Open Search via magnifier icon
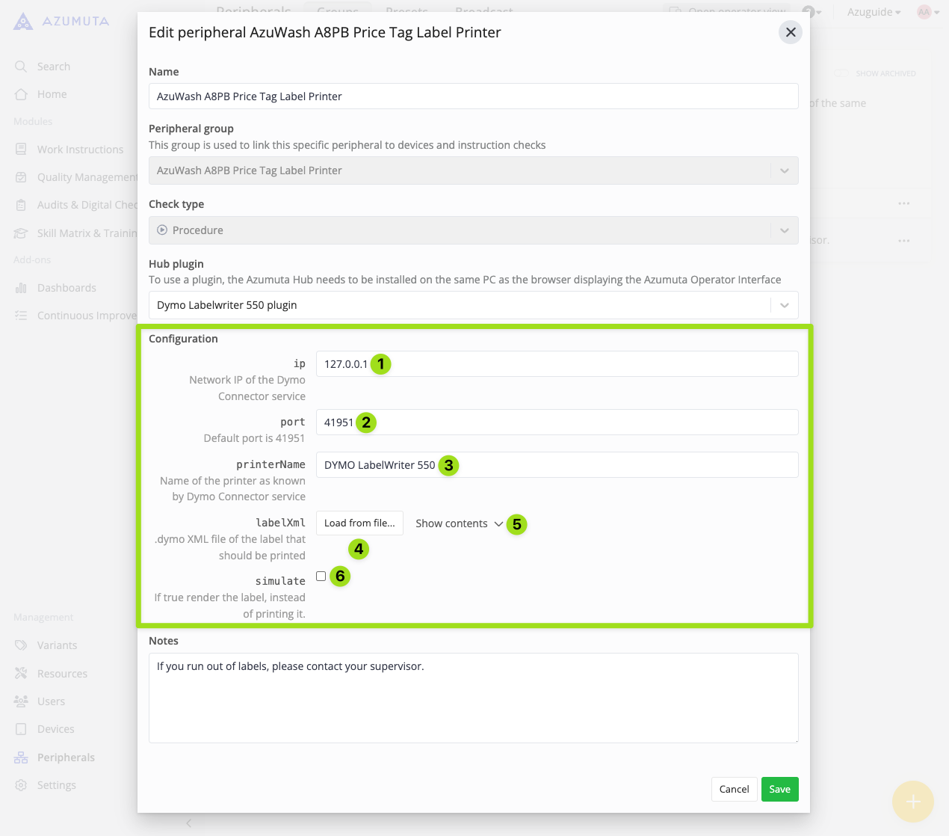949x836 pixels. pyautogui.click(x=21, y=67)
